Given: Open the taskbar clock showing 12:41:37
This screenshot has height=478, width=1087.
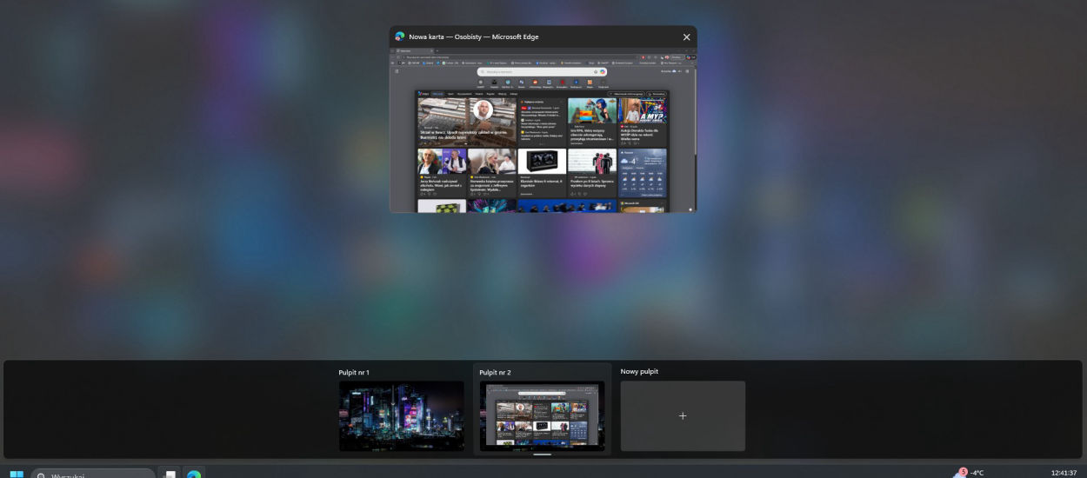Looking at the screenshot, I should pos(1064,474).
